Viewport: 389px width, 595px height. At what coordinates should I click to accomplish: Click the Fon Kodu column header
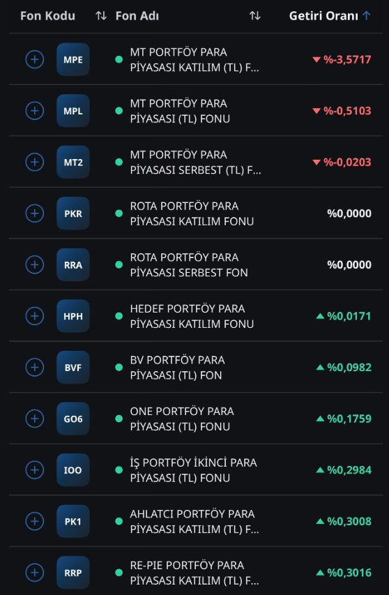[48, 16]
